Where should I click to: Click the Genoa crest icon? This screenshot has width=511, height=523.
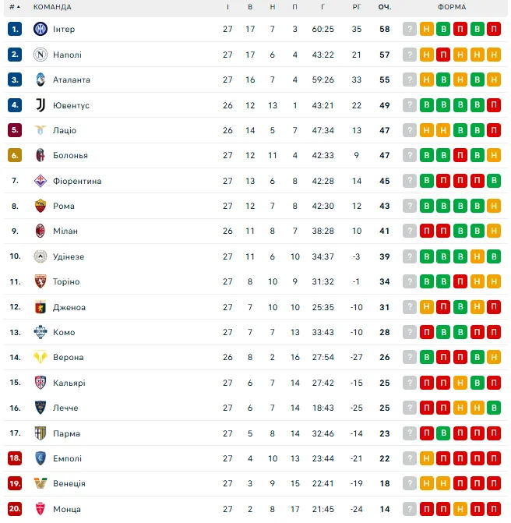41,307
